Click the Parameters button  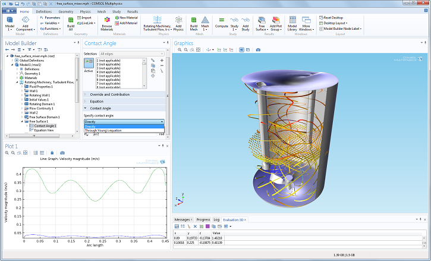click(x=50, y=18)
